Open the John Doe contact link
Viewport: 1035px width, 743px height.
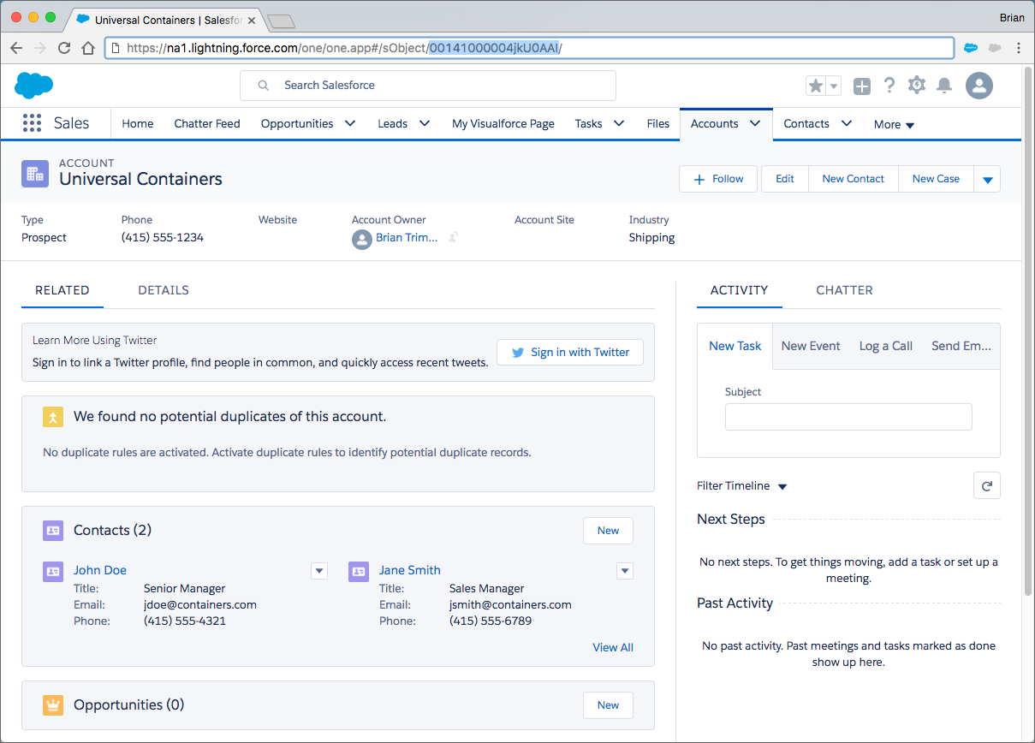point(100,570)
